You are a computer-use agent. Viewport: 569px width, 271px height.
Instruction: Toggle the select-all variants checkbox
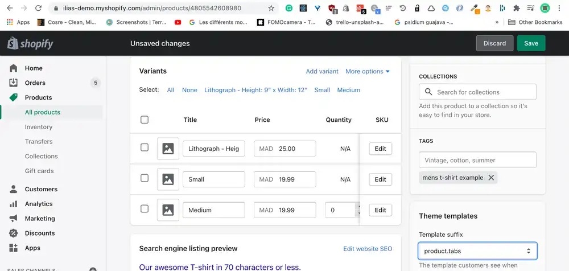145,120
